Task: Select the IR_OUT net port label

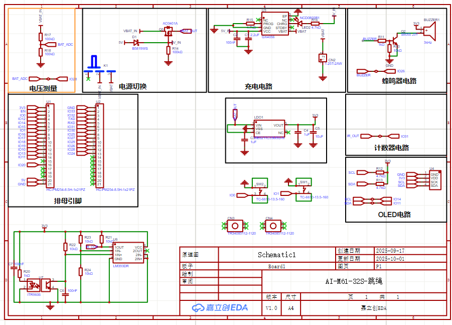Action: point(353,136)
